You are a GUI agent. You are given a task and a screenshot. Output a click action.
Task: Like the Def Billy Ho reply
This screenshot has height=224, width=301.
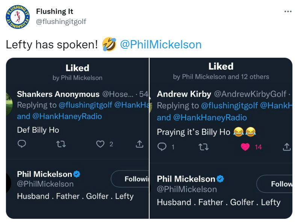[100, 144]
